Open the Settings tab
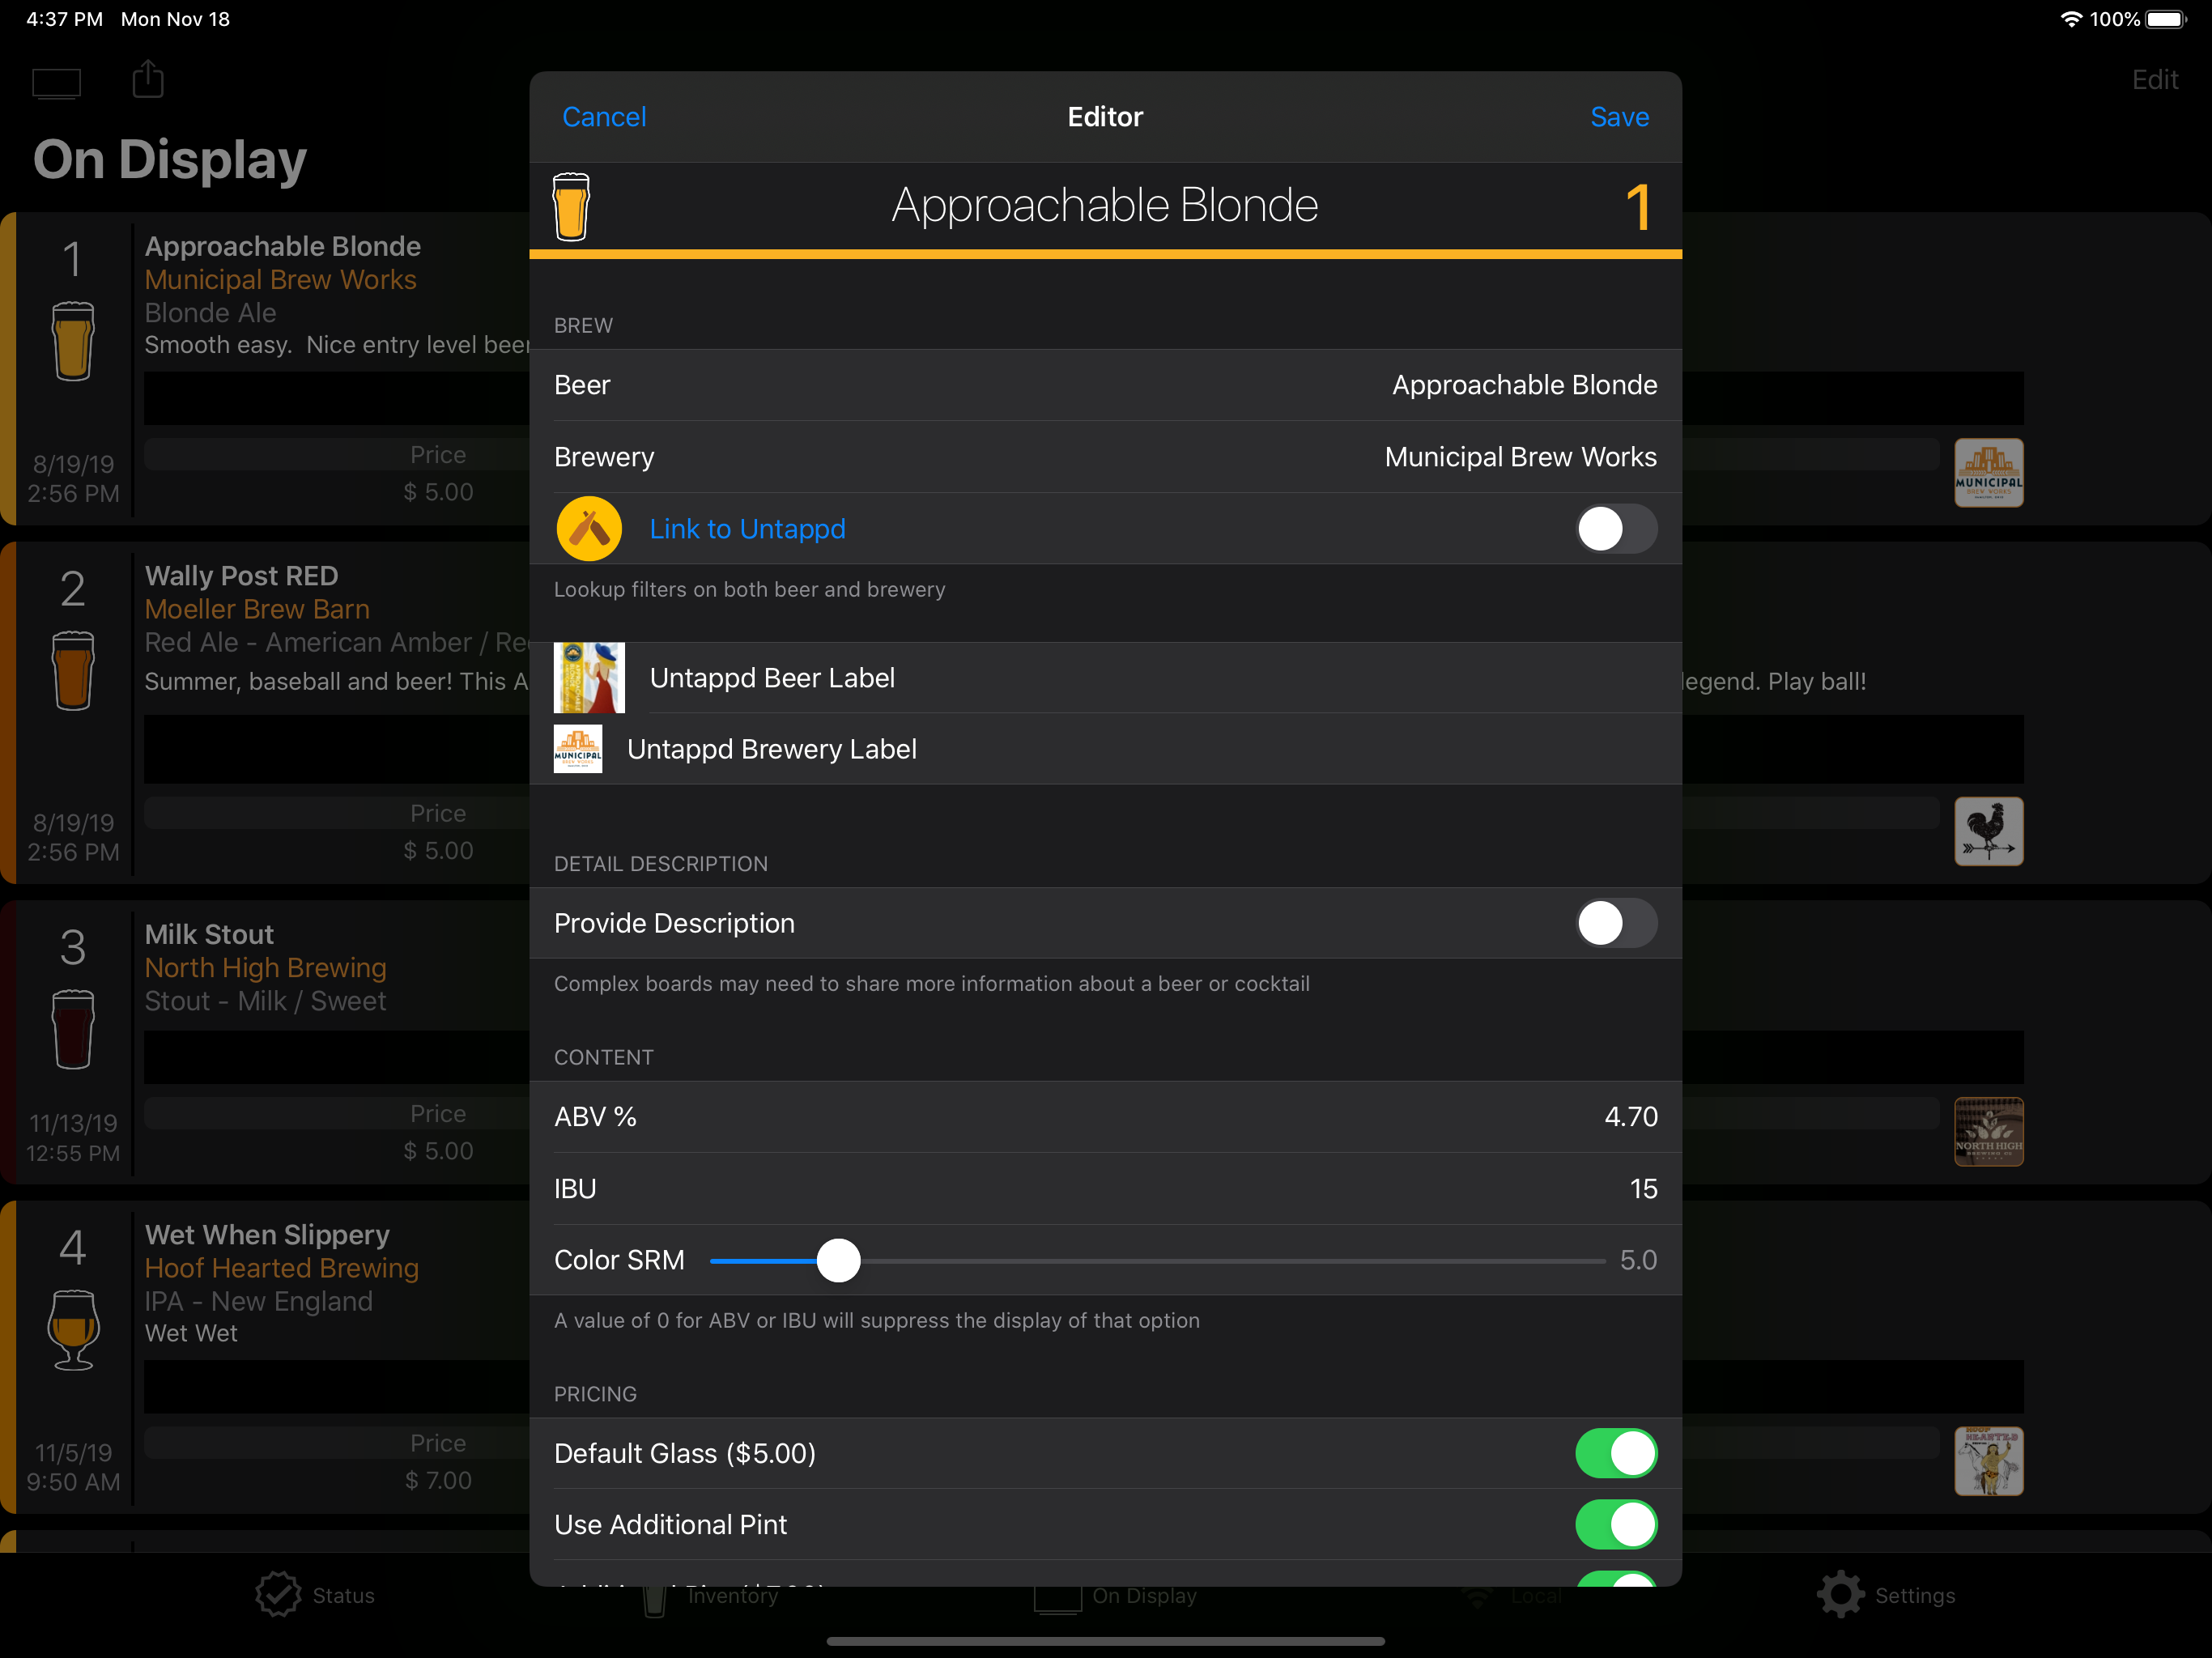2212x1658 pixels. click(x=1886, y=1595)
